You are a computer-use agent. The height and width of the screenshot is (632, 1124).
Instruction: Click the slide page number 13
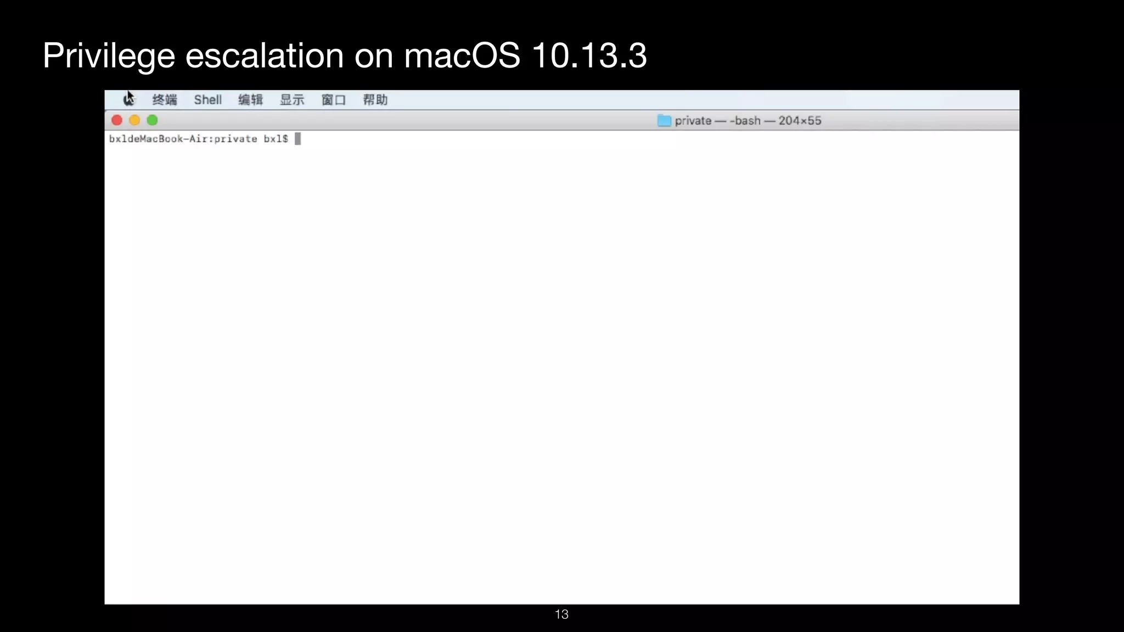click(x=561, y=614)
